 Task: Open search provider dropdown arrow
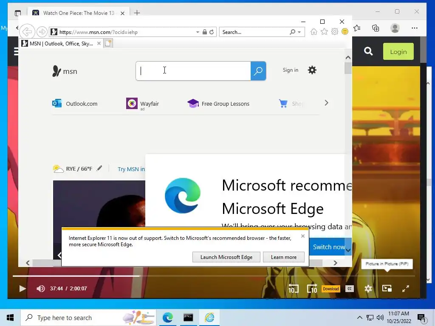pos(299,32)
